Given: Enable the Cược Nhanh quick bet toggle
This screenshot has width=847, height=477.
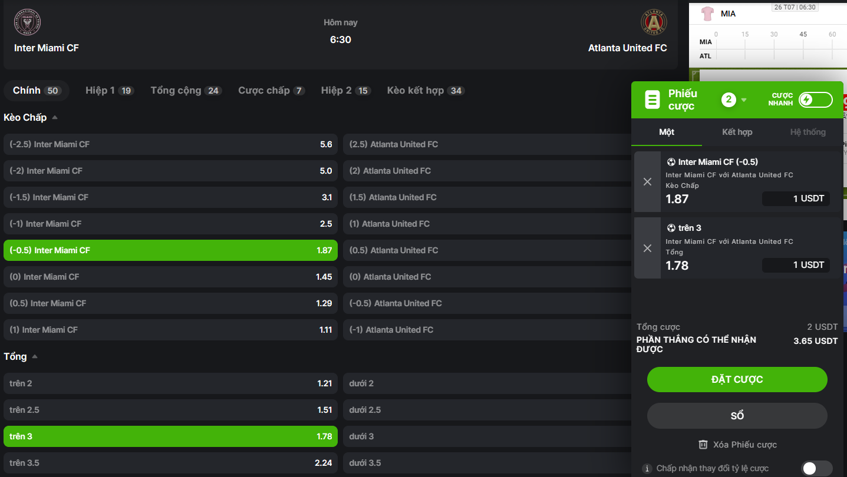Looking at the screenshot, I should point(815,100).
